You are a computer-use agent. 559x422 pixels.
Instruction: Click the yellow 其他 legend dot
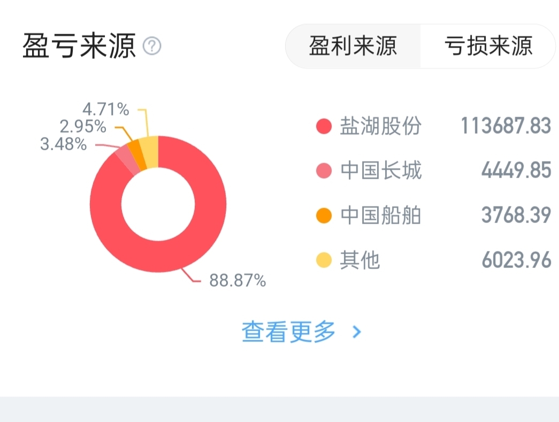pyautogui.click(x=324, y=260)
